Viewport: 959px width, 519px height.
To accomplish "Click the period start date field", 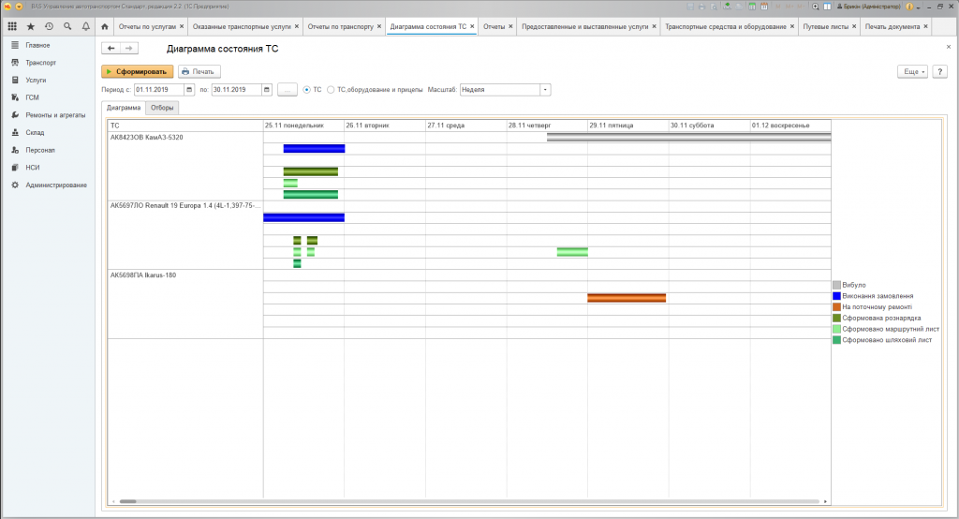I will click(159, 89).
